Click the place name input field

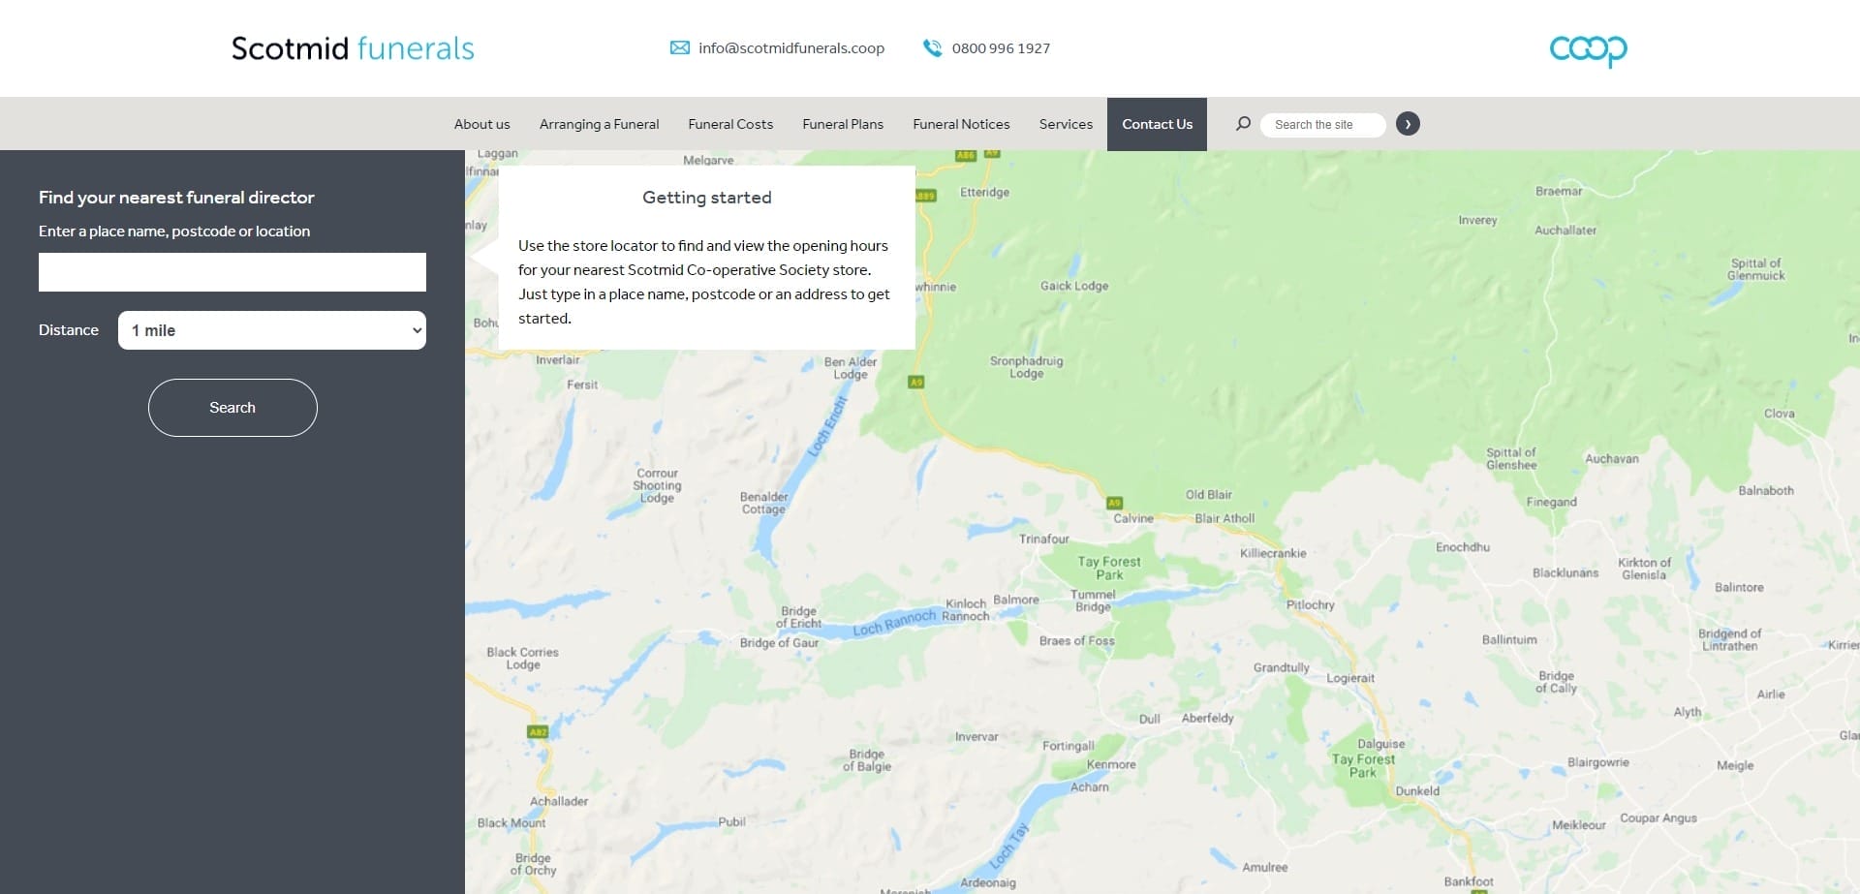pos(232,272)
